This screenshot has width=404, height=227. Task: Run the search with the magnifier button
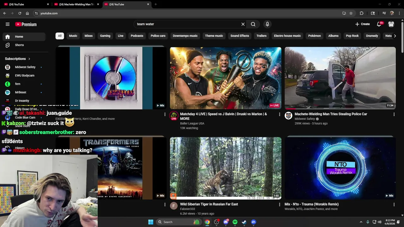[x=253, y=24]
